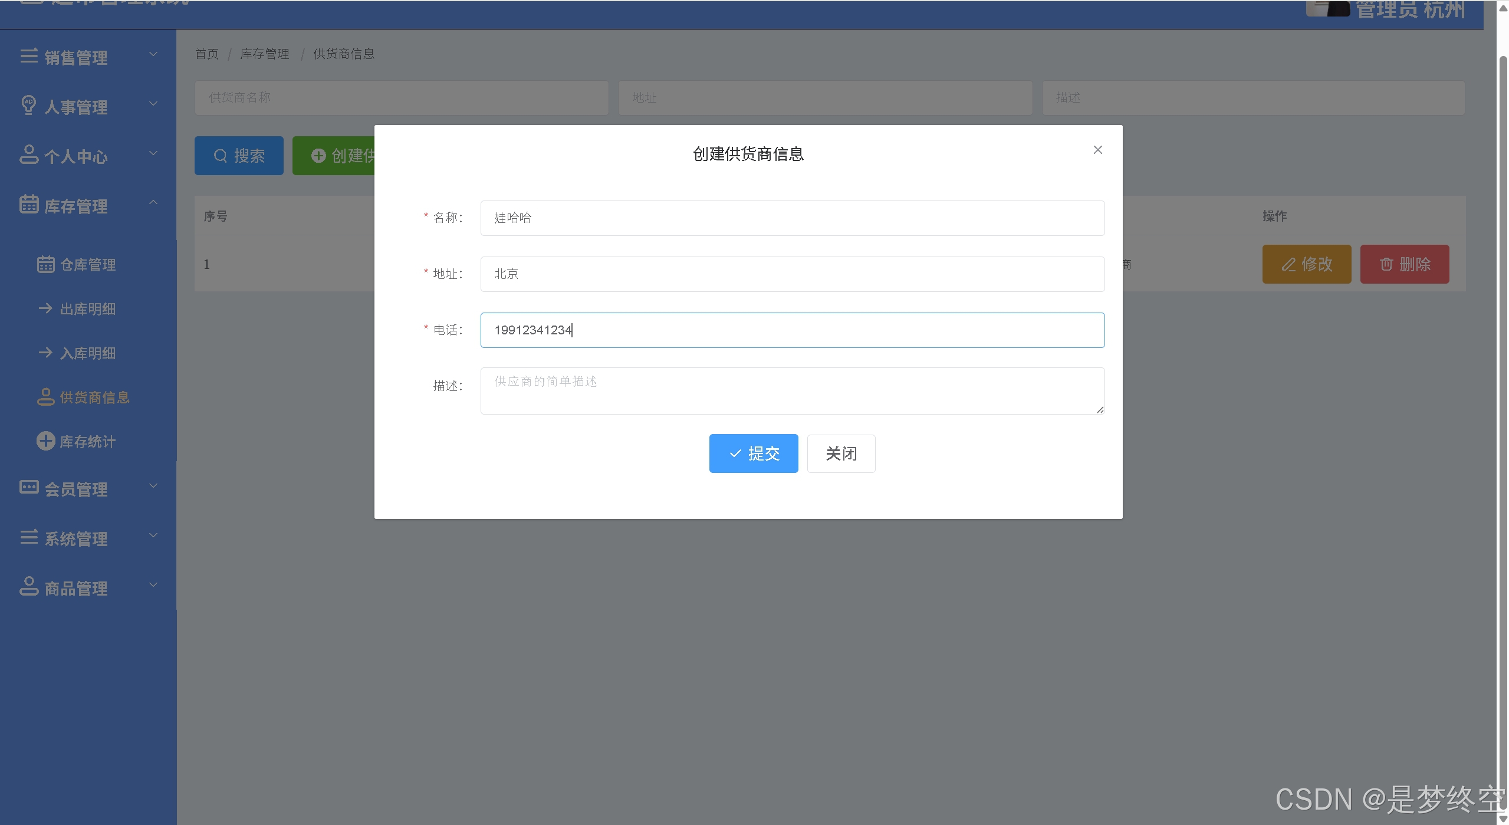This screenshot has width=1509, height=825.
Task: Click the 描述 description textarea
Action: pos(792,391)
